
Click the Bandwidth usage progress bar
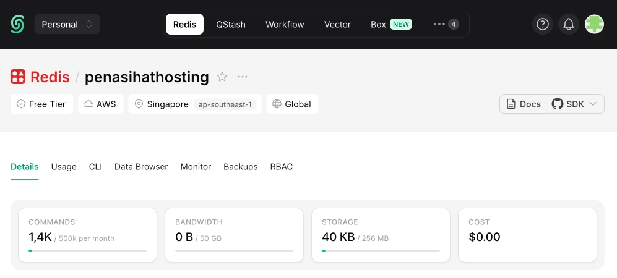coord(234,251)
